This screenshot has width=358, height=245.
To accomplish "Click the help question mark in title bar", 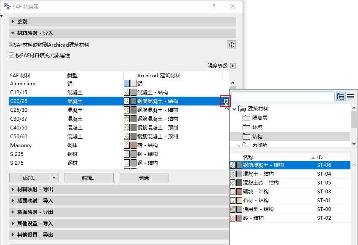I will pyautogui.click(x=214, y=6).
